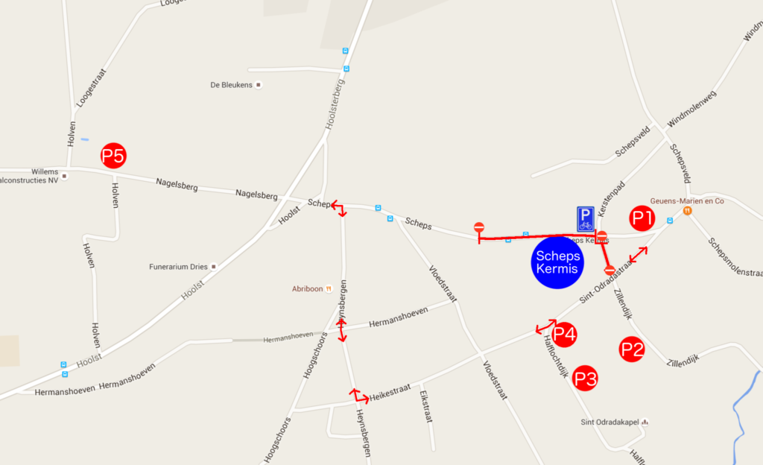Image resolution: width=763 pixels, height=465 pixels.
Task: Click the Willems constructies place marker
Action: click(x=64, y=176)
